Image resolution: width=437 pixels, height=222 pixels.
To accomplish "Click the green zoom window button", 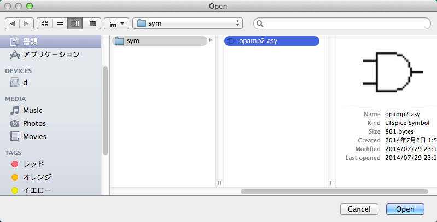I will tap(30, 6).
